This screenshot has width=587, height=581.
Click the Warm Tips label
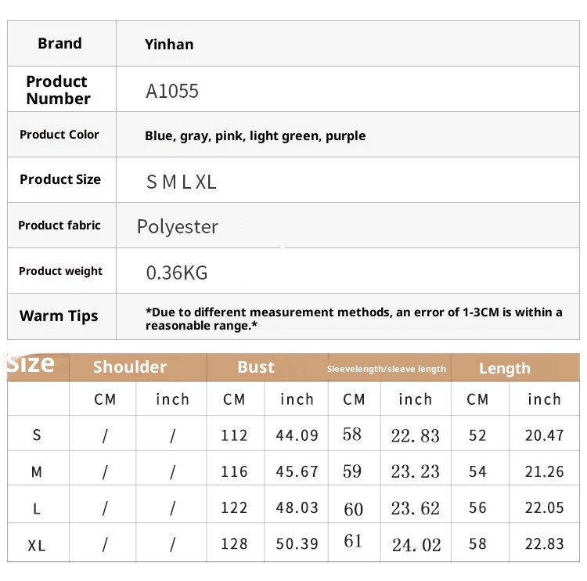[x=59, y=316]
